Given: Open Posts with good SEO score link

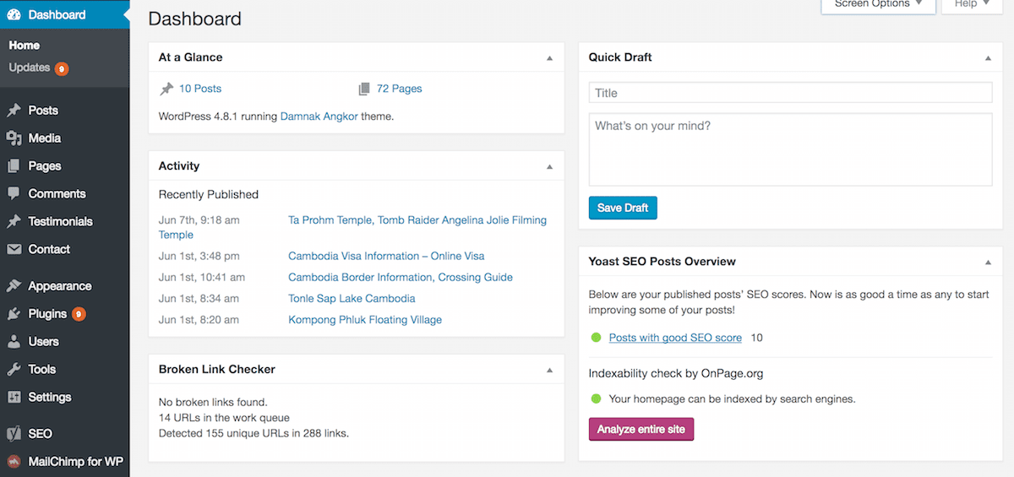Looking at the screenshot, I should [675, 338].
